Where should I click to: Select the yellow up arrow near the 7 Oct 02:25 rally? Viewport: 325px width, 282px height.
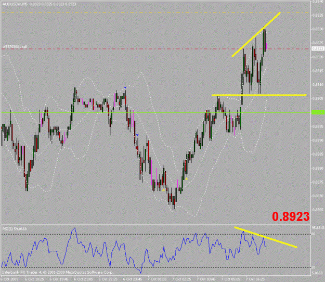pyautogui.click(x=186, y=179)
